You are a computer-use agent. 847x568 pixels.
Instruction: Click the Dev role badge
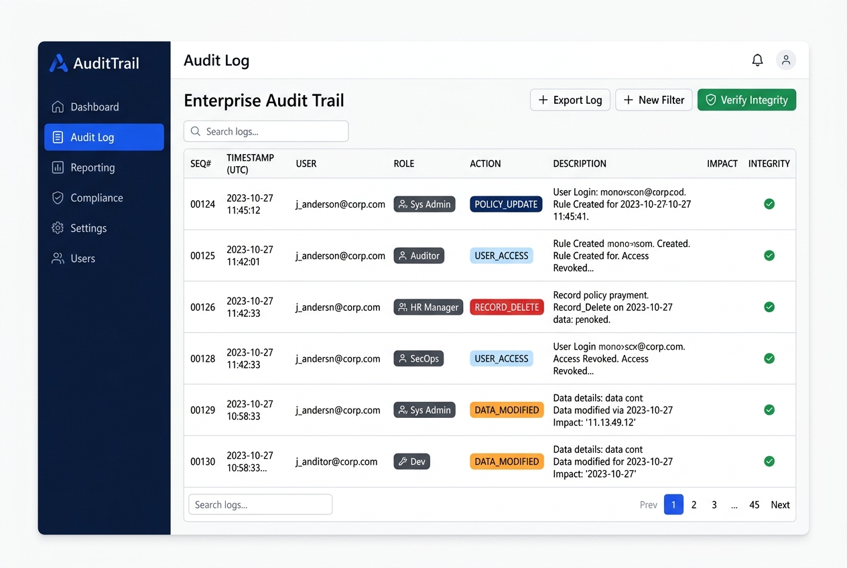[411, 461]
